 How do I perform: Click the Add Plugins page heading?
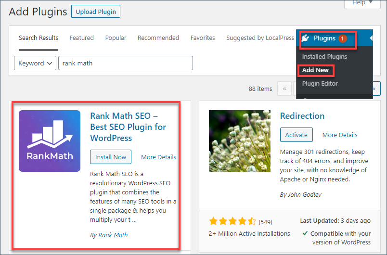[x=38, y=12]
